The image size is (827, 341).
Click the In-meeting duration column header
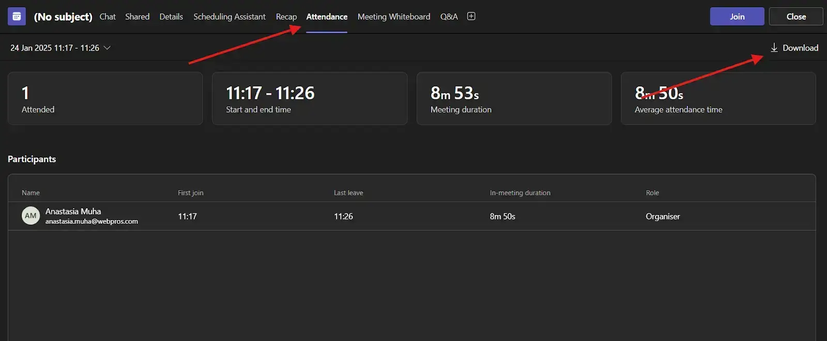520,193
